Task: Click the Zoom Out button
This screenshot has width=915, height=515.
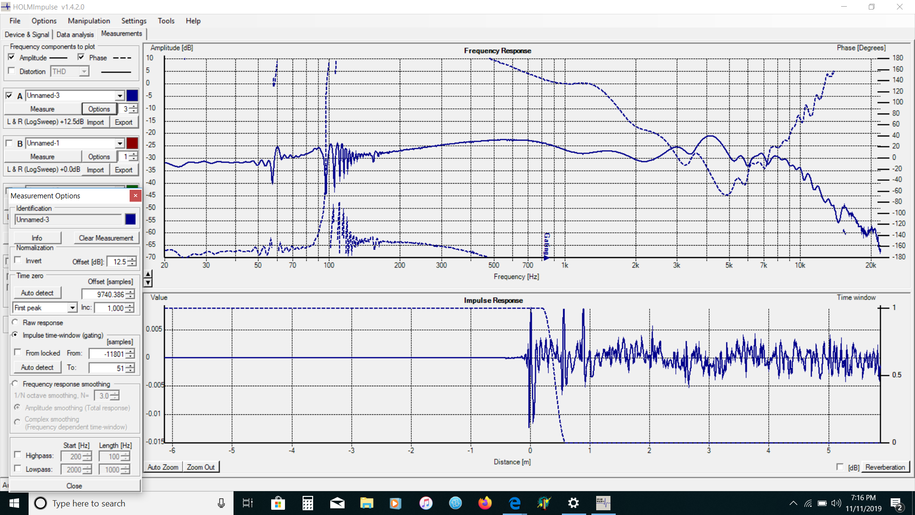Action: 201,467
